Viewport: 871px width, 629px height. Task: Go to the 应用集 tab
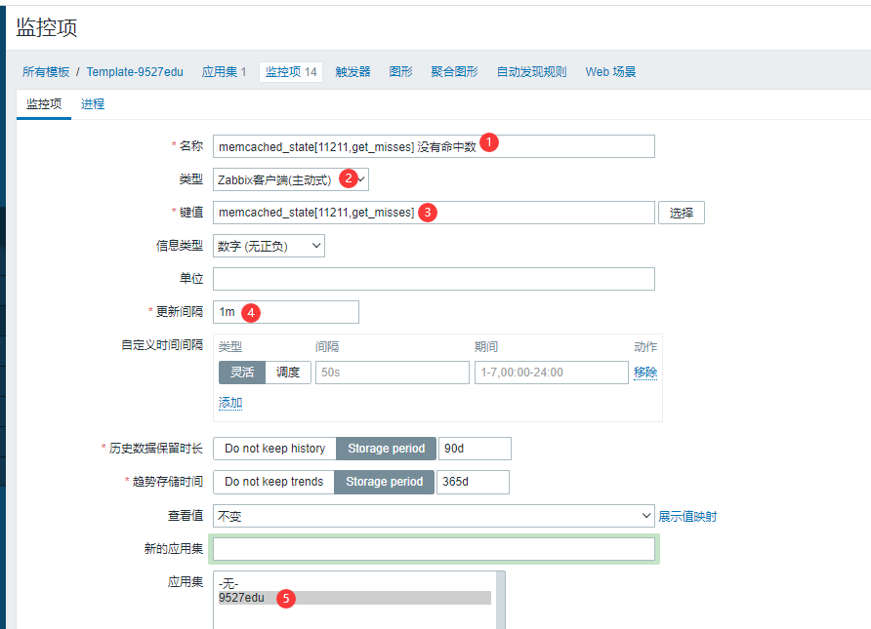tap(224, 72)
